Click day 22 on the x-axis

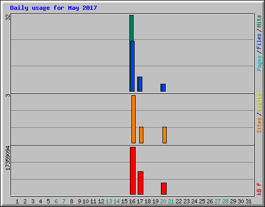[x=179, y=201]
